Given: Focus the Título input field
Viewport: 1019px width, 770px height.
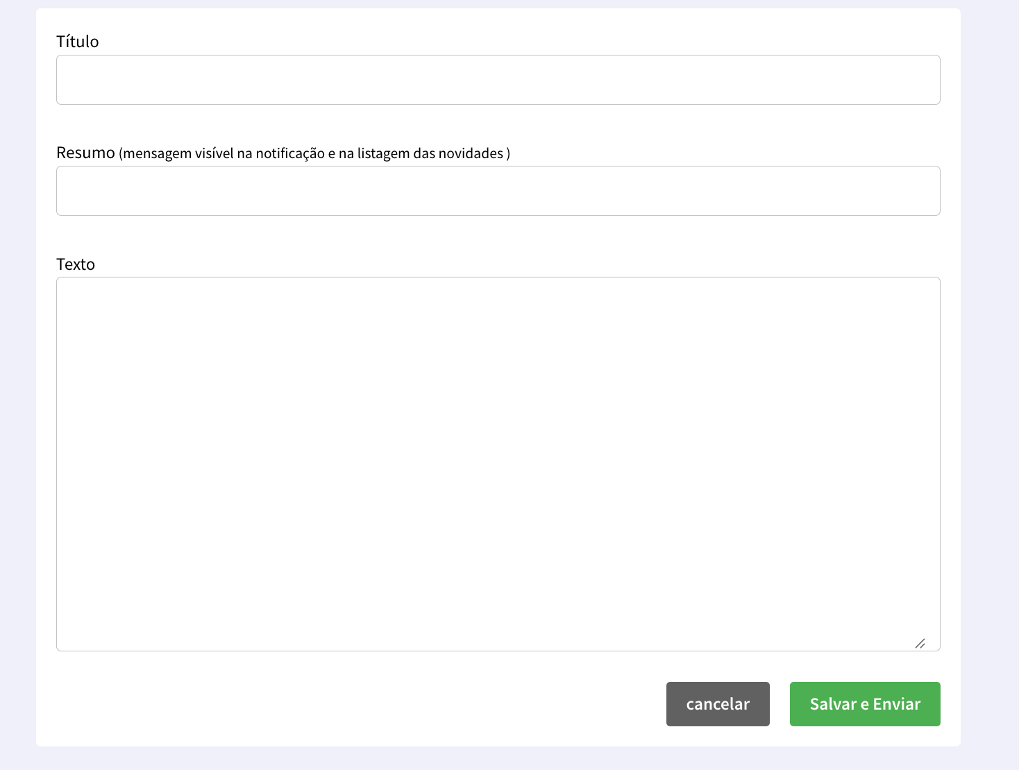Looking at the screenshot, I should click(x=498, y=80).
